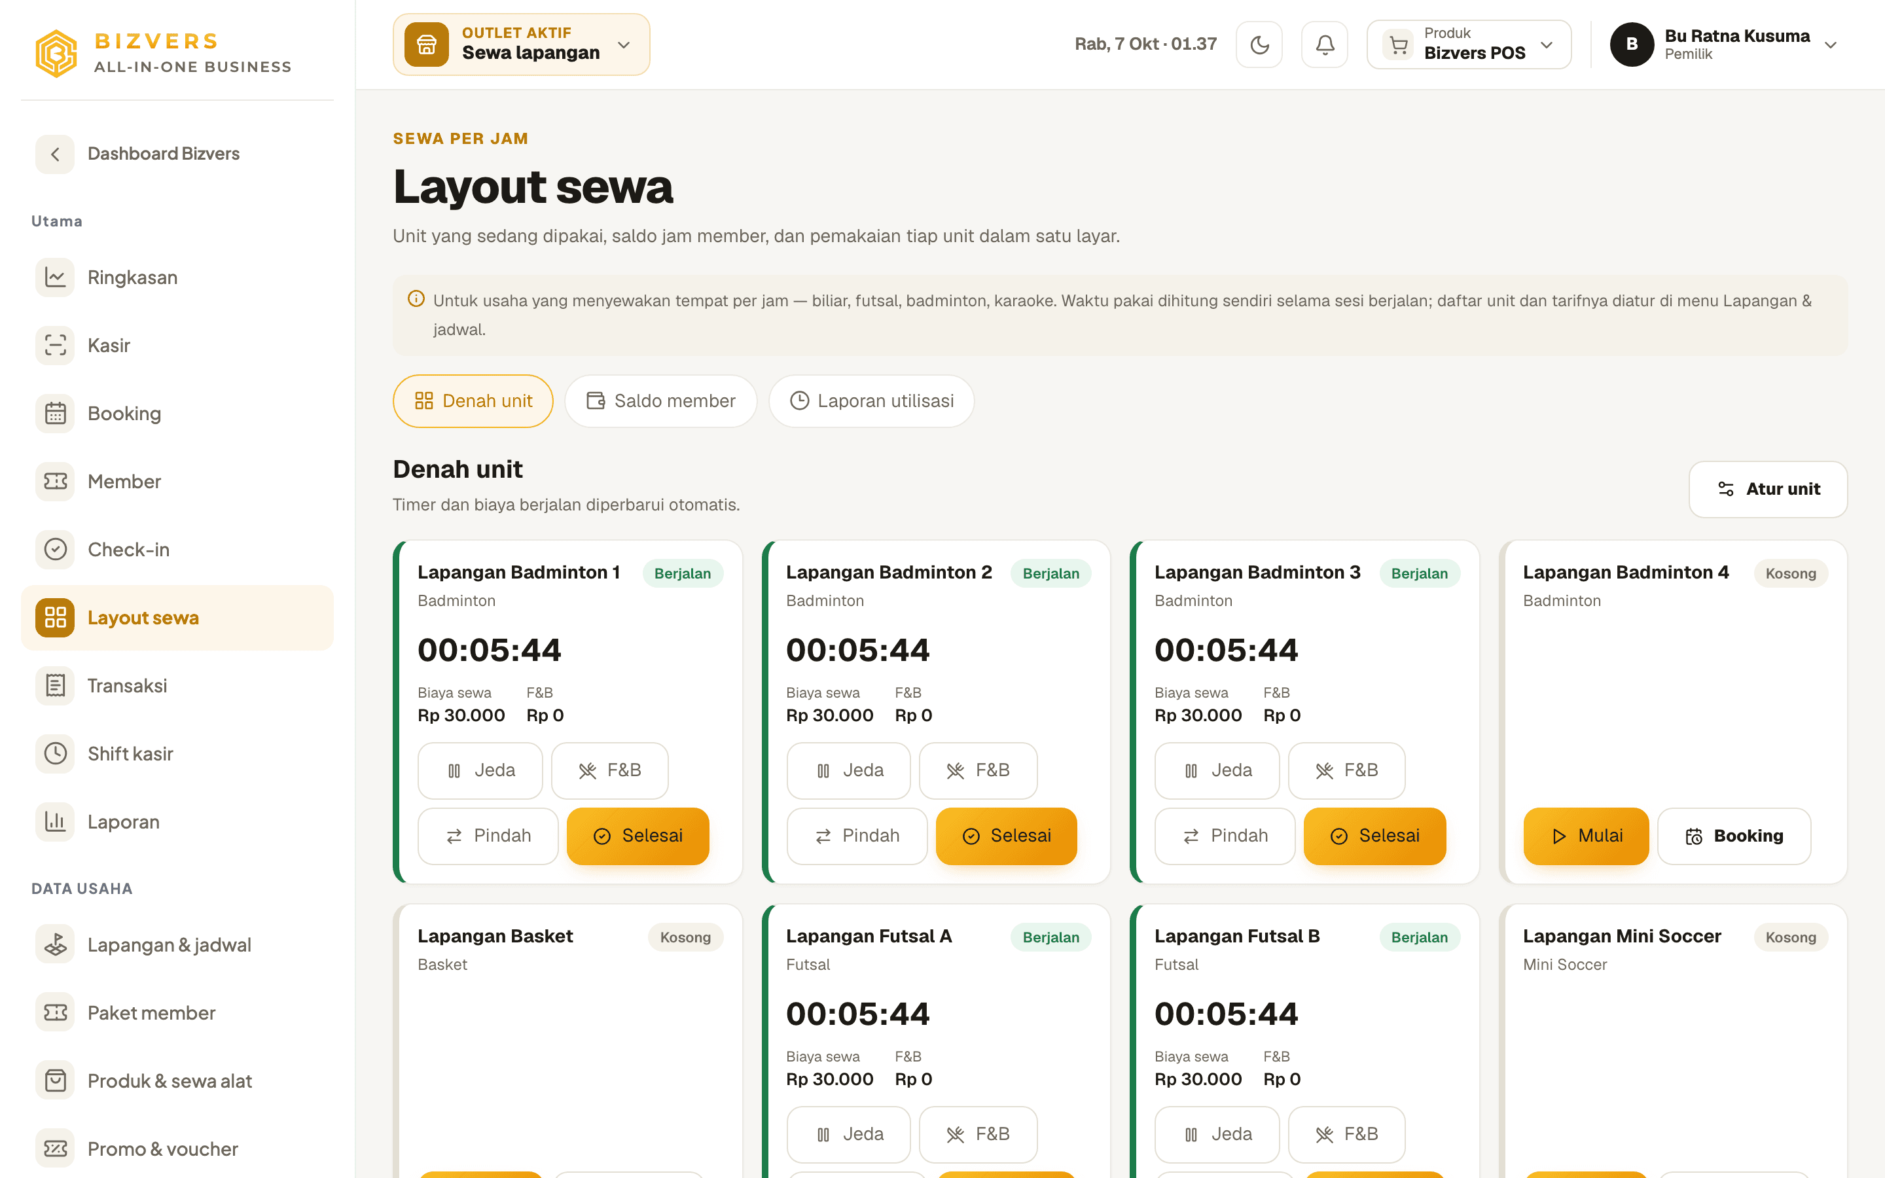1885x1178 pixels.
Task: Open Shift kasir clock icon in sidebar
Action: pos(54,753)
